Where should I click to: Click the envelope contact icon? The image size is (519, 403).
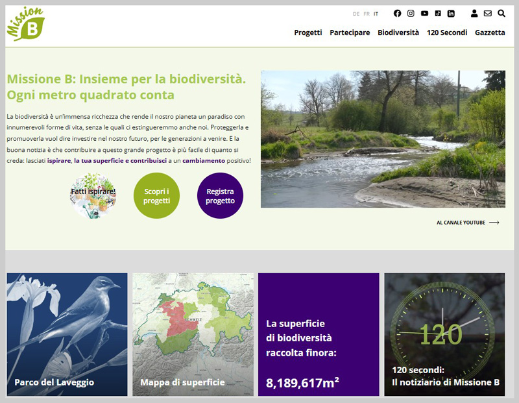[x=488, y=14]
